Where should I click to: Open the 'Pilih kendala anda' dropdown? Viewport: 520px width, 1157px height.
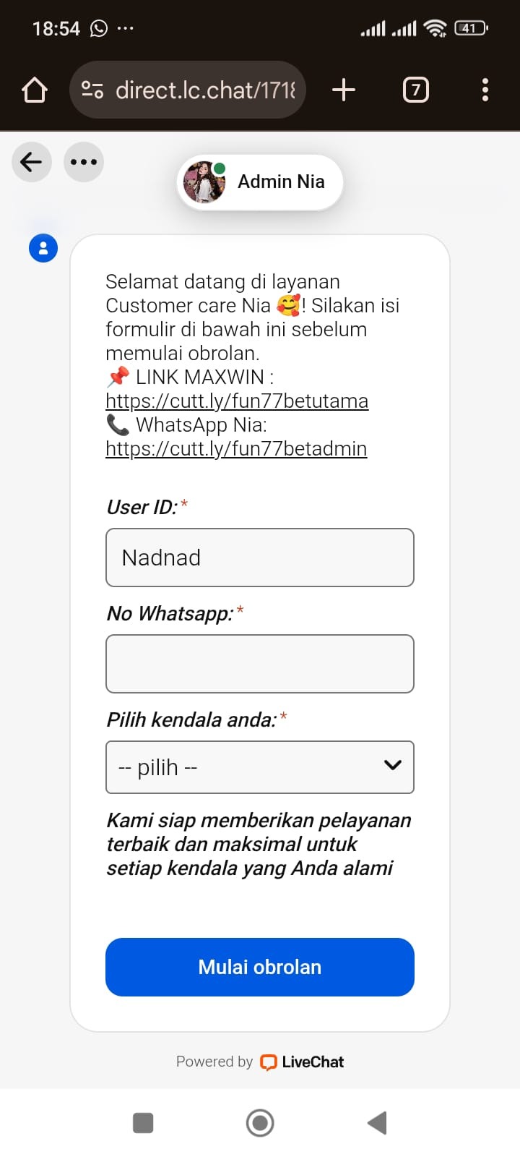pos(260,767)
